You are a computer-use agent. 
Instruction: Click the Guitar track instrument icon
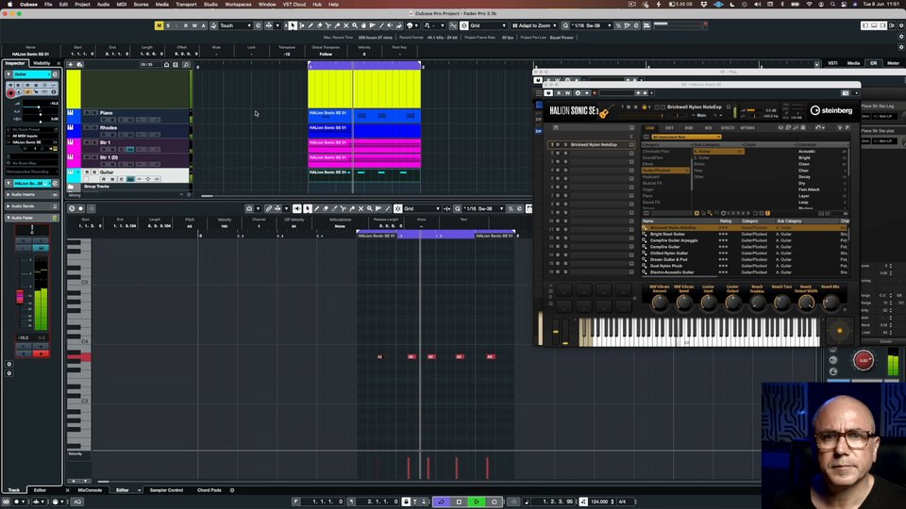(x=71, y=172)
